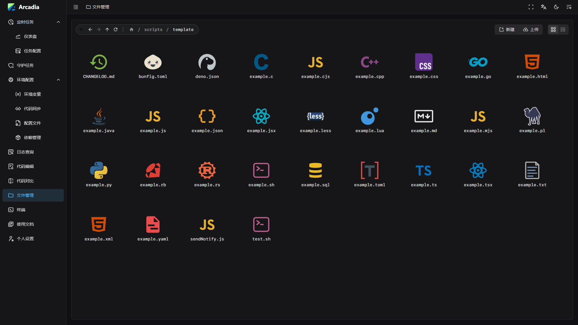Open 代码对比 page

tap(33, 181)
